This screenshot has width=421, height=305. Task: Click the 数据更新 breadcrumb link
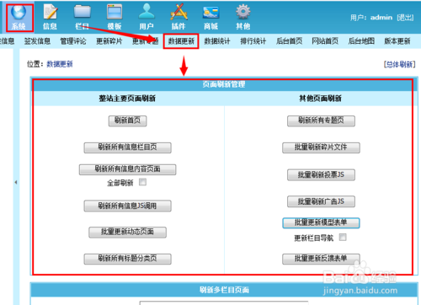(60, 64)
